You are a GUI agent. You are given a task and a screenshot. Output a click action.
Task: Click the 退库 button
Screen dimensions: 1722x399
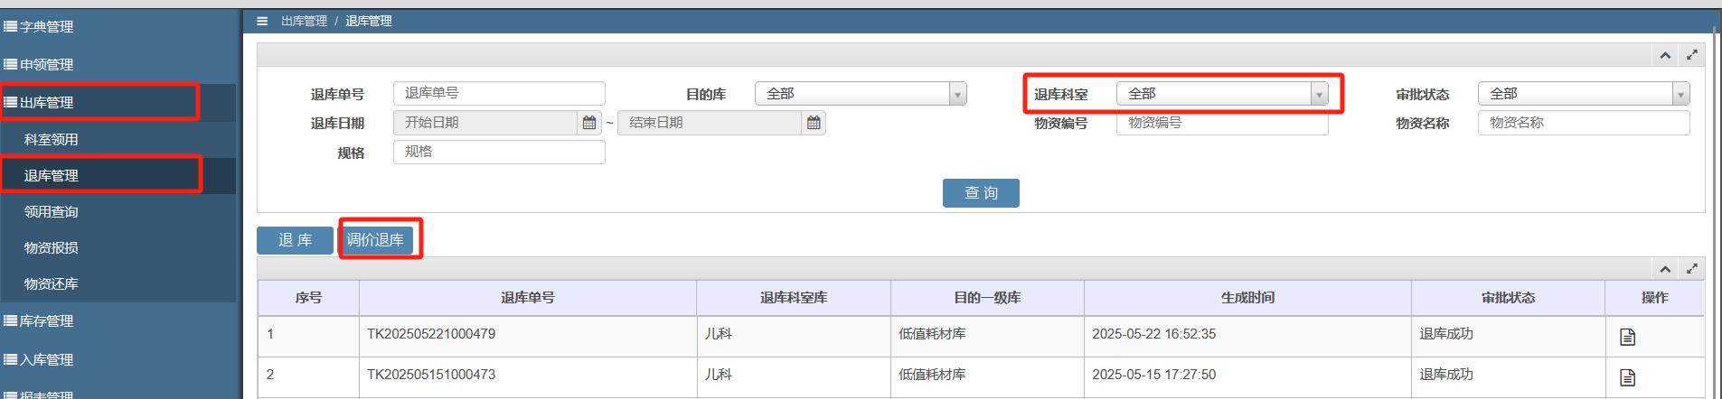[295, 240]
